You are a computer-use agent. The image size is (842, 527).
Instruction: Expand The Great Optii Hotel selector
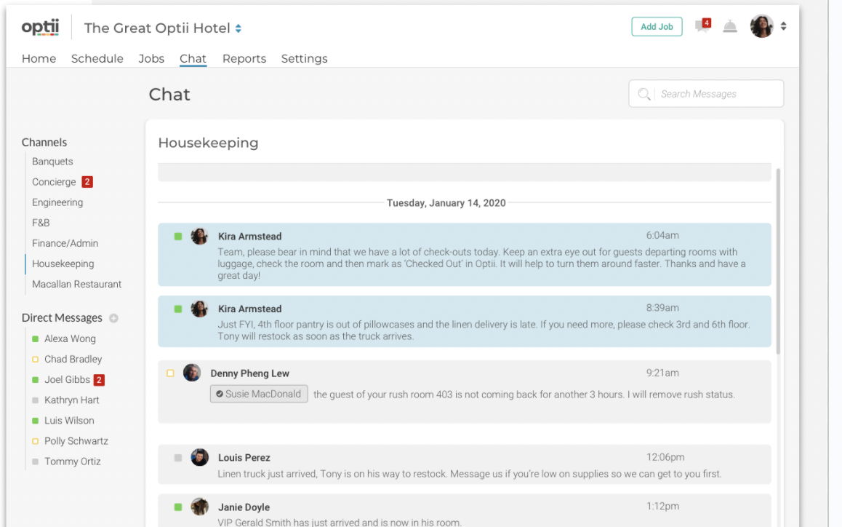point(238,28)
